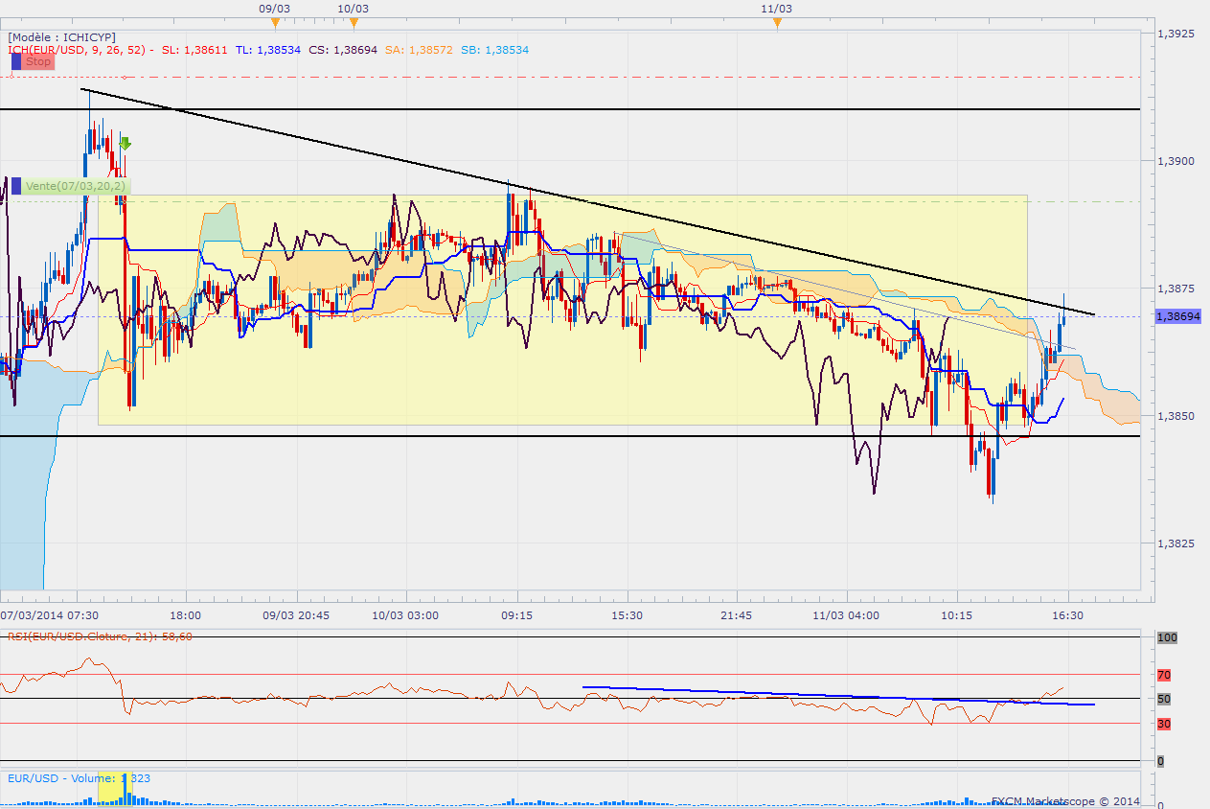The width and height of the screenshot is (1210, 809).
Task: Click the 1,3900 price axis label
Action: 1176,161
